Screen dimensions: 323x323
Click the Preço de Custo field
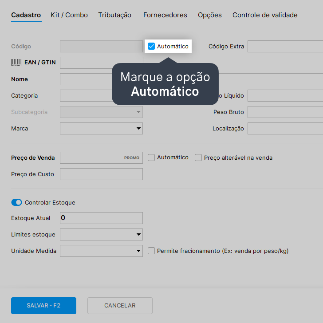coord(101,174)
